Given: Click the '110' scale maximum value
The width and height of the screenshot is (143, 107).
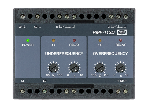Looking at the screenshot, I should pos(106,75).
